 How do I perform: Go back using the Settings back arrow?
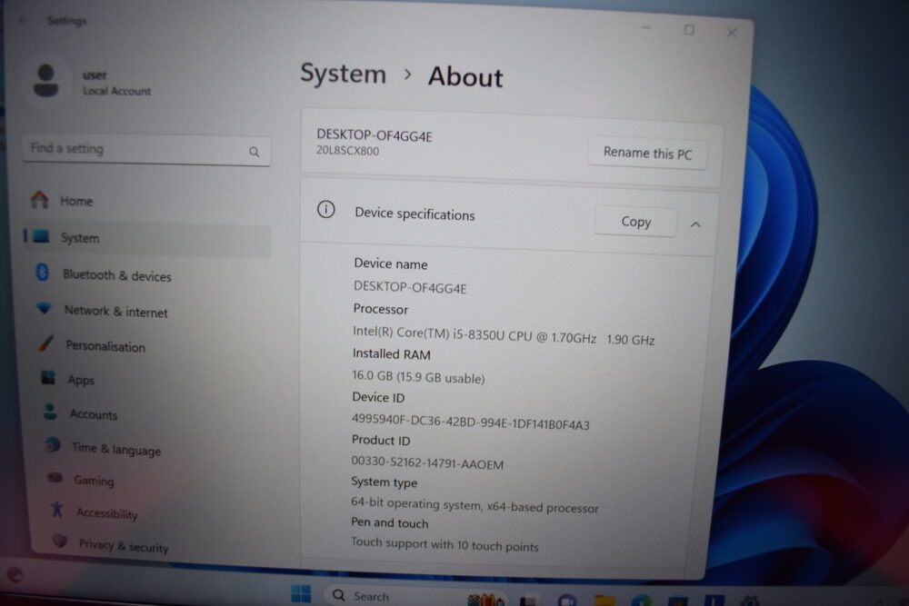[x=24, y=20]
